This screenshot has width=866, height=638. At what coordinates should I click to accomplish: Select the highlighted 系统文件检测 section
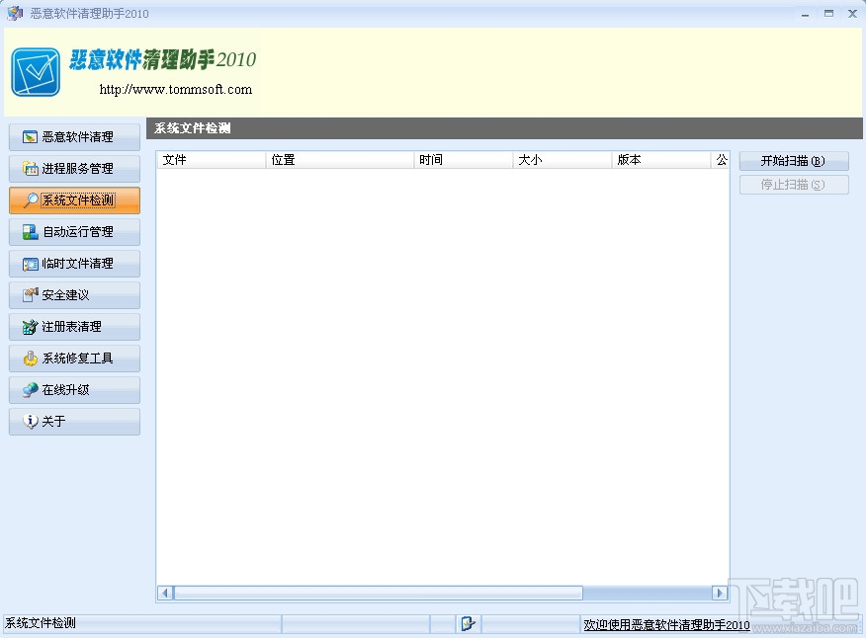coord(74,199)
